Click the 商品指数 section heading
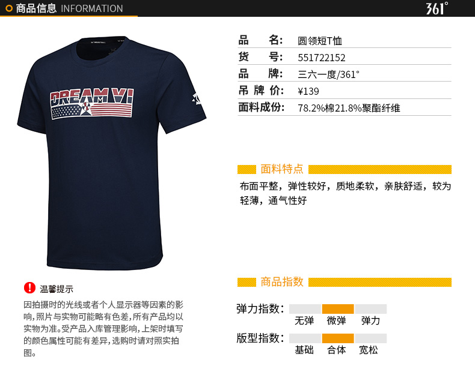The height and width of the screenshot is (366, 475). [282, 281]
